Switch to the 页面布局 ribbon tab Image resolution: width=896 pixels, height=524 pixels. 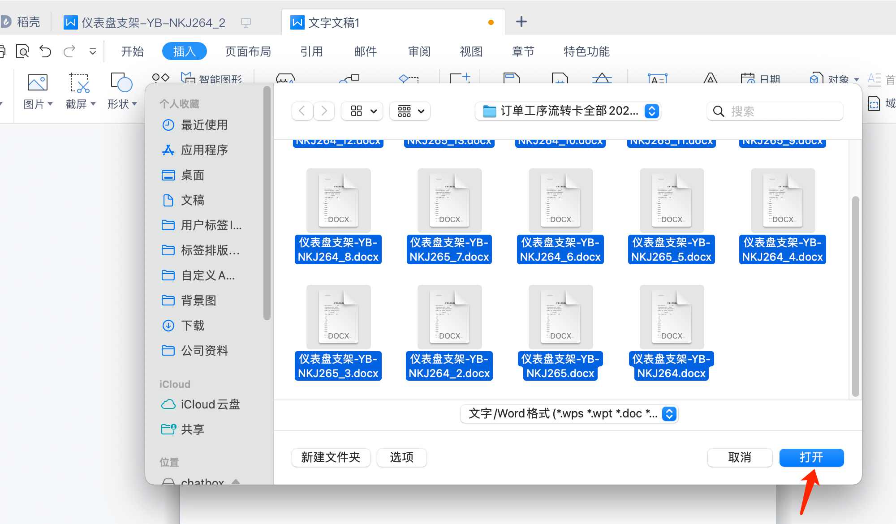point(248,51)
